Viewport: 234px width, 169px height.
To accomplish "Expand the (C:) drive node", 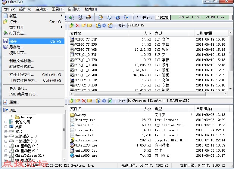I will 6,131.
